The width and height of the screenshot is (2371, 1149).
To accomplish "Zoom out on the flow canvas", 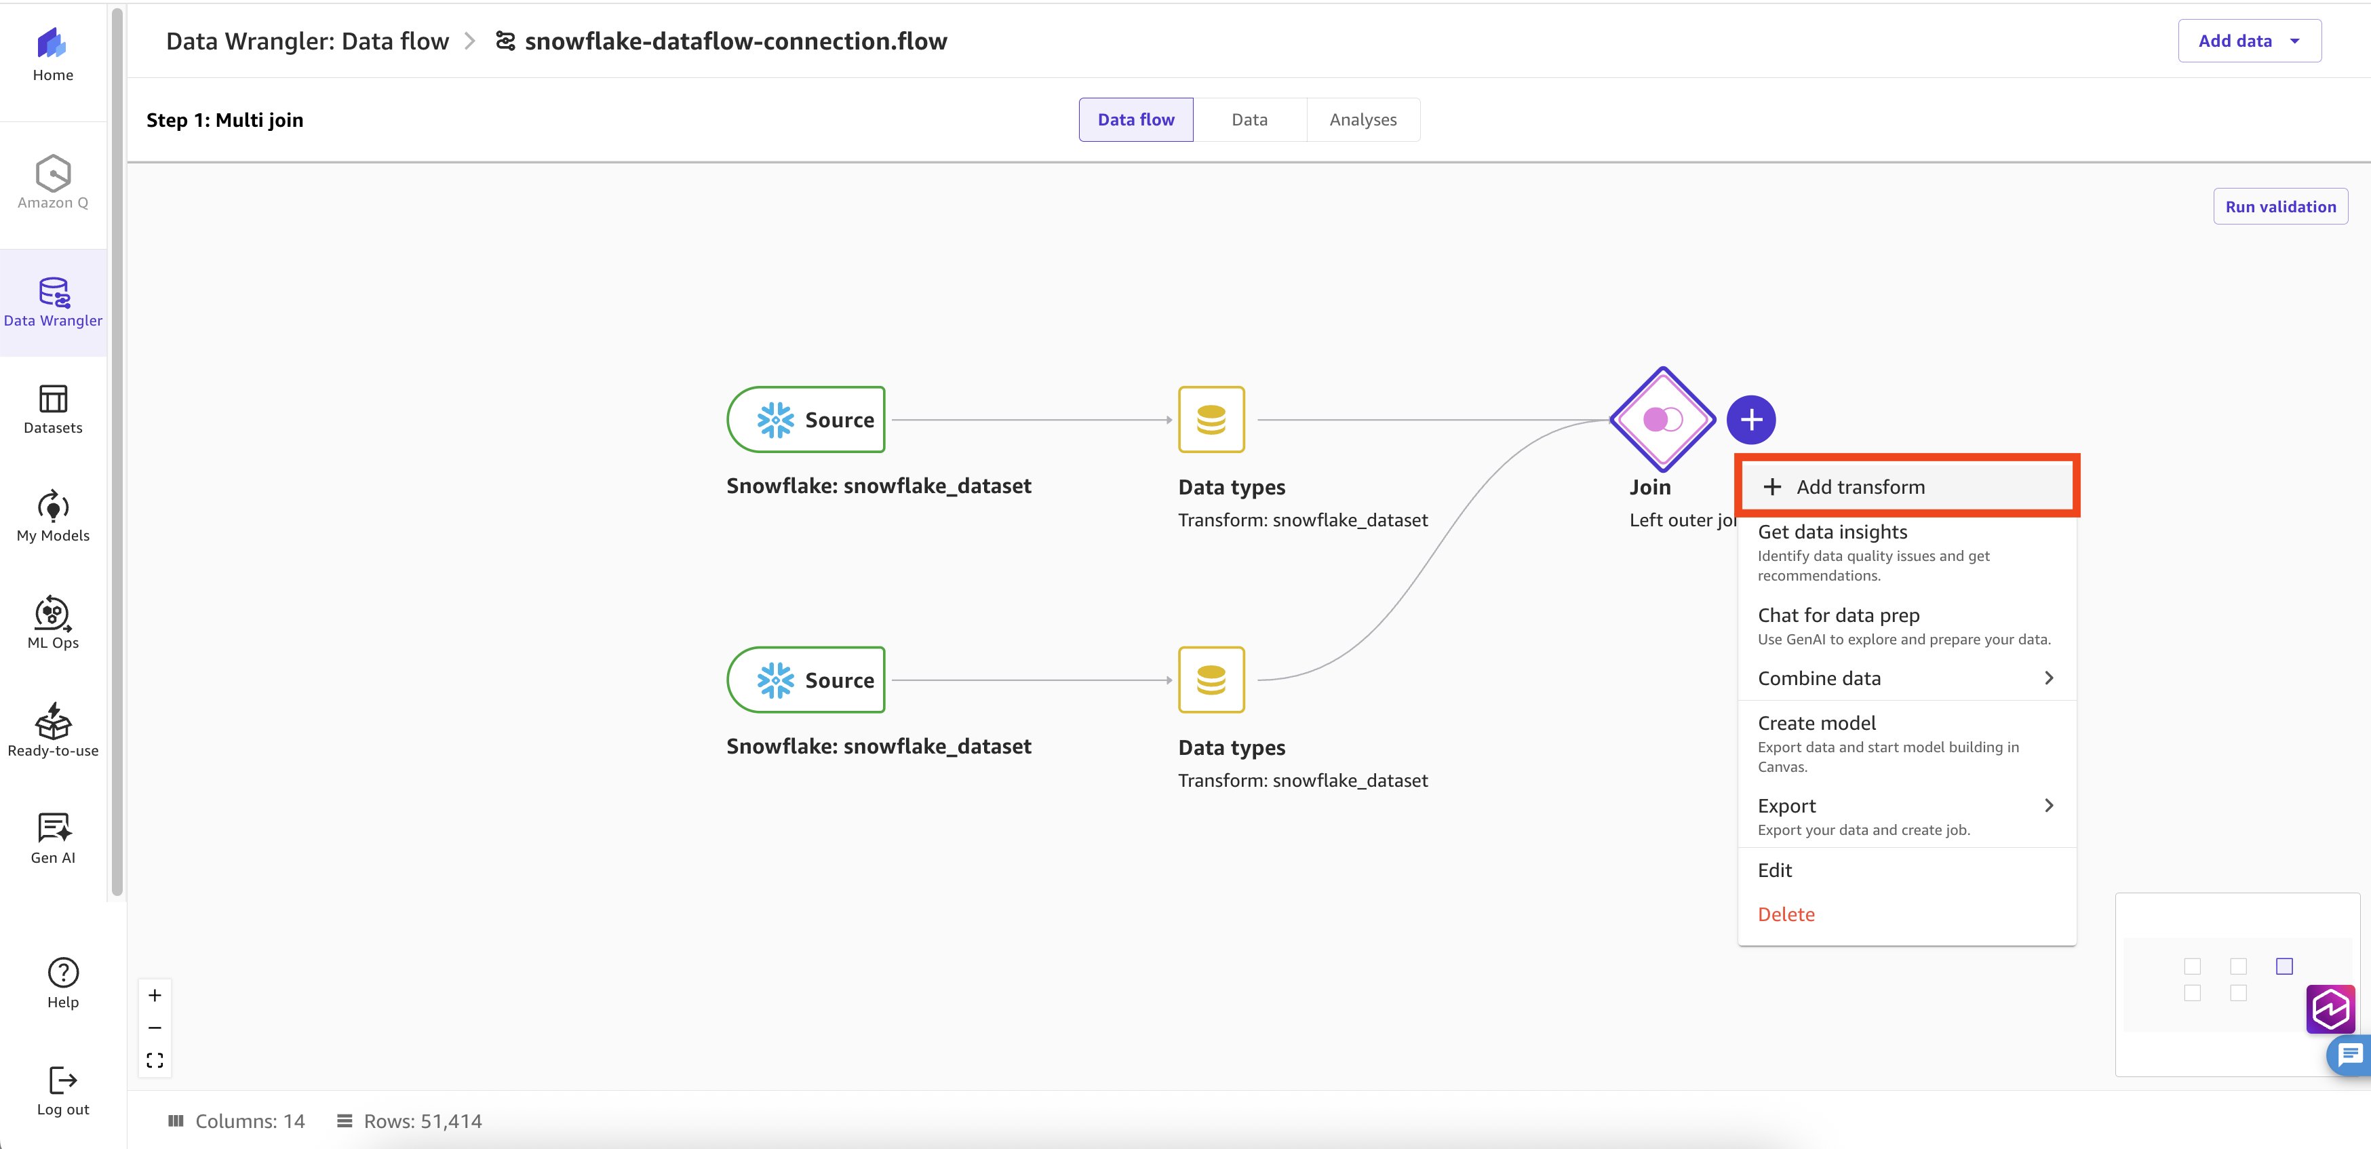I will pyautogui.click(x=155, y=1028).
